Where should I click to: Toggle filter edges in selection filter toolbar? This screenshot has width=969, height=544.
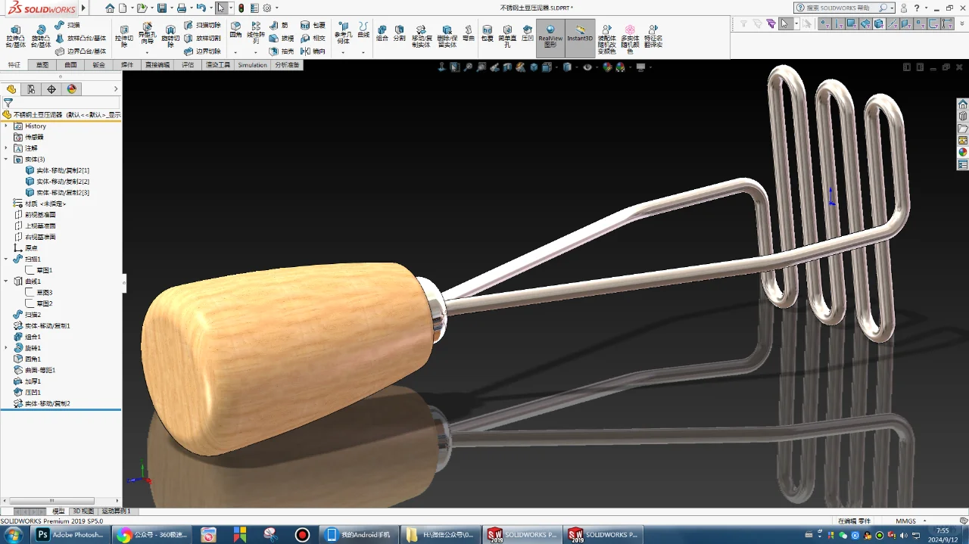tap(839, 23)
